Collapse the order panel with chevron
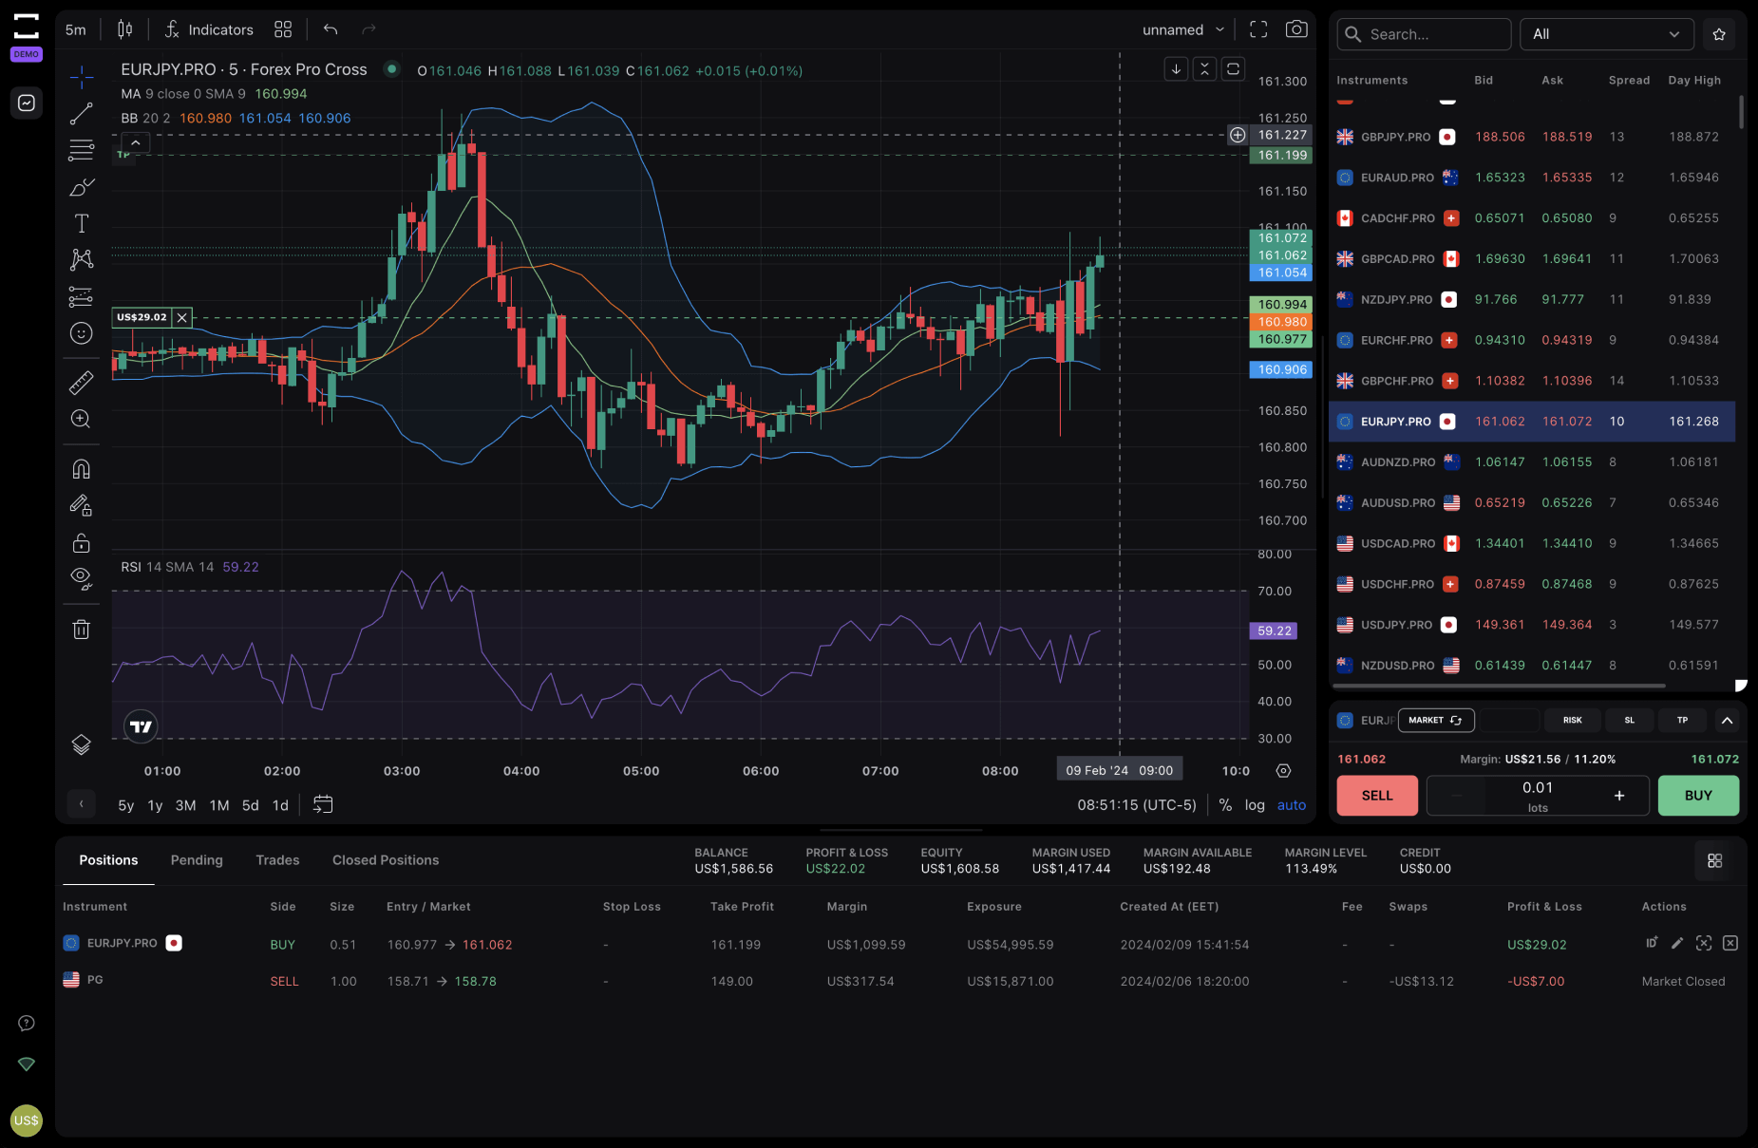 point(1729,720)
